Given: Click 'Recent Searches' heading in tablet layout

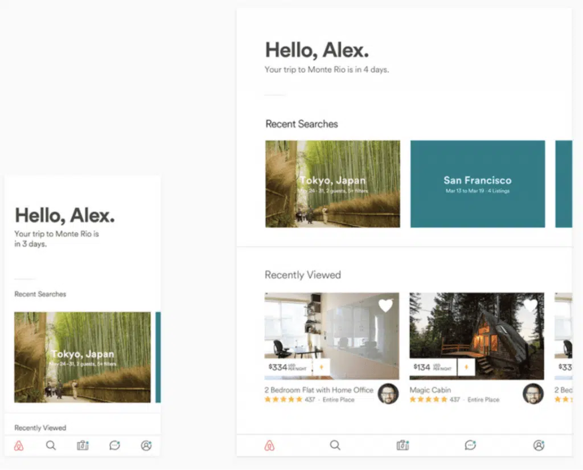Looking at the screenshot, I should (302, 124).
